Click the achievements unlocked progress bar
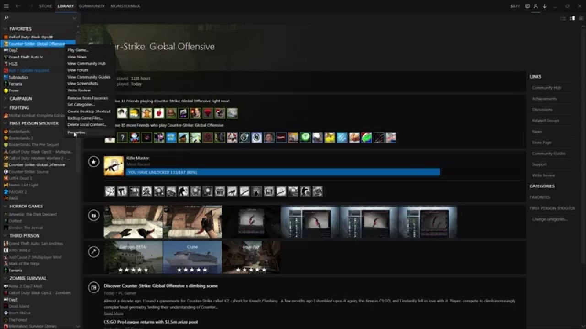The height and width of the screenshot is (329, 586). (x=283, y=172)
